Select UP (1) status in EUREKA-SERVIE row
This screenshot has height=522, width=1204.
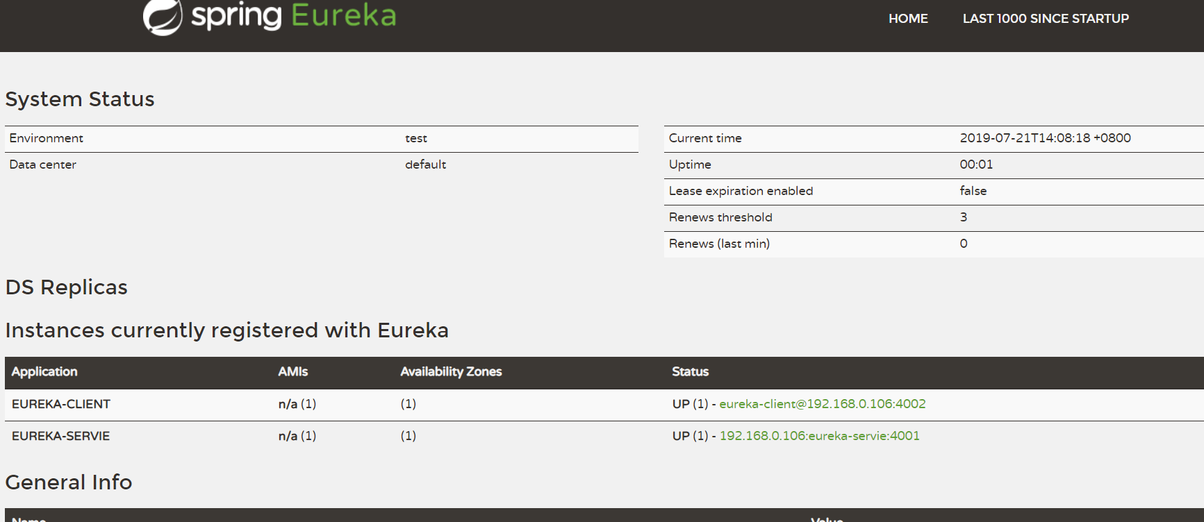click(691, 436)
